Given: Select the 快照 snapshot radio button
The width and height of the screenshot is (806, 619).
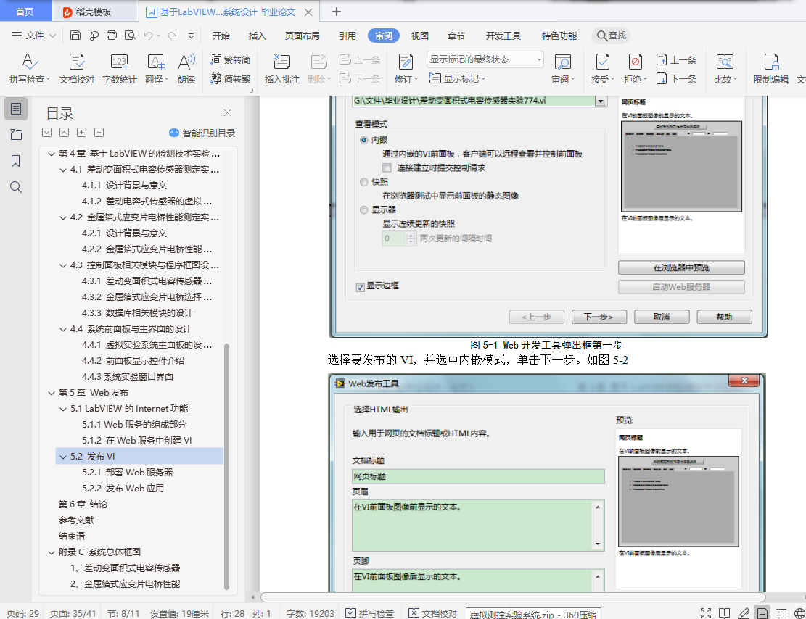Looking at the screenshot, I should click(x=364, y=182).
